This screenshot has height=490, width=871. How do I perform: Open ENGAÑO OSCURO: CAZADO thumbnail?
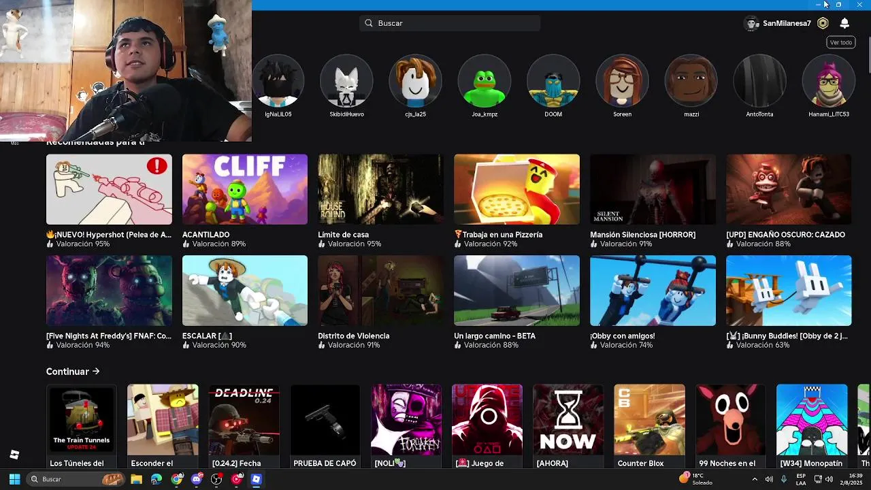pos(789,189)
